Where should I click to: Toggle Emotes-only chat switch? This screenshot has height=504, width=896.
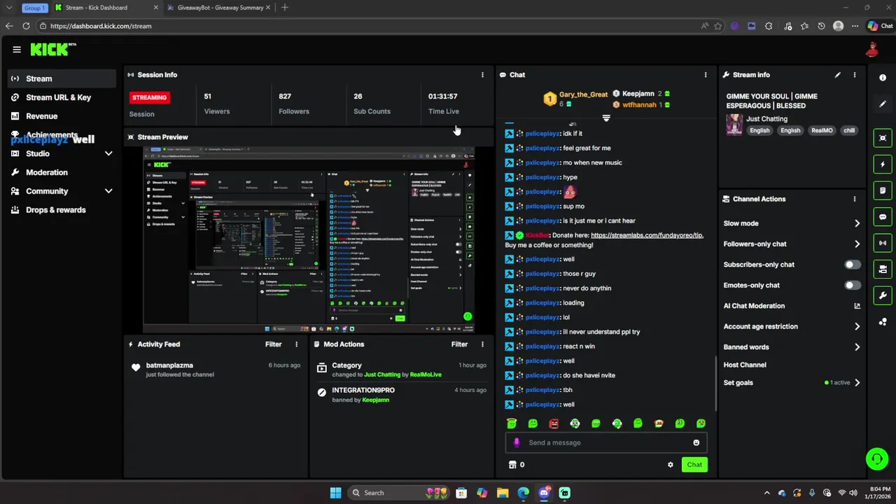[x=852, y=285]
